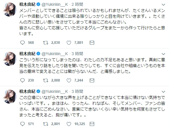Click @Yukiriiiin__K handle on second tweet

(55, 54)
